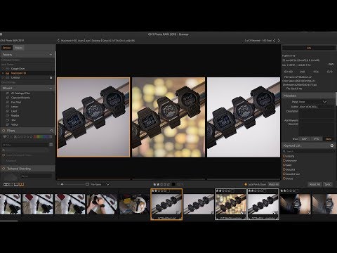Image resolution: width=337 pixels, height=253 pixels.
Task: Open Keyword List settings gear
Action: (x=332, y=145)
